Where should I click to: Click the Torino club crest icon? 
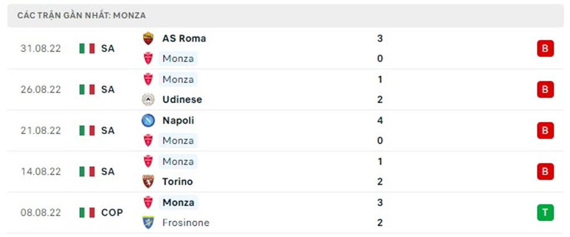[148, 182]
